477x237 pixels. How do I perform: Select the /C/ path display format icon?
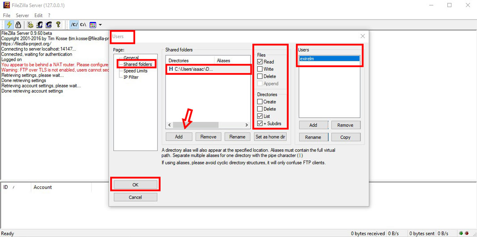pos(74,25)
